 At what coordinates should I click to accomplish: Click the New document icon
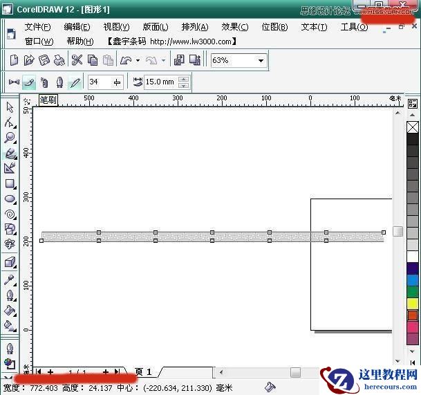tap(13, 60)
